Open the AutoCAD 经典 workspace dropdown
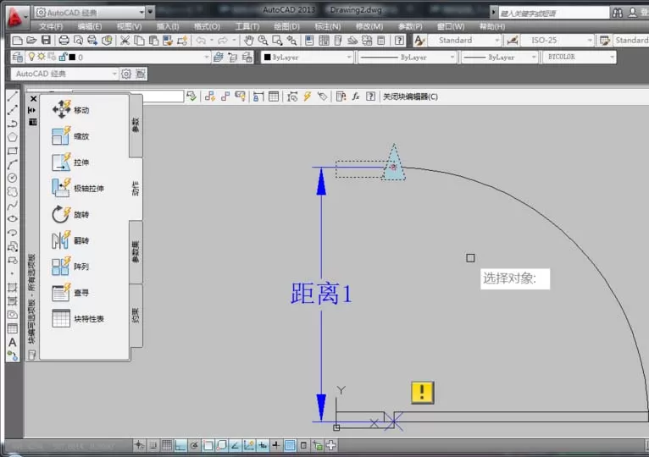Image resolution: width=649 pixels, height=457 pixels. (x=64, y=74)
